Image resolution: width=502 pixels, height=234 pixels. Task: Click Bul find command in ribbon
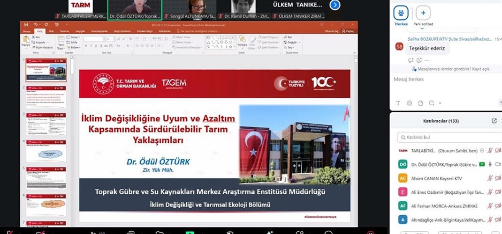tap(288, 37)
